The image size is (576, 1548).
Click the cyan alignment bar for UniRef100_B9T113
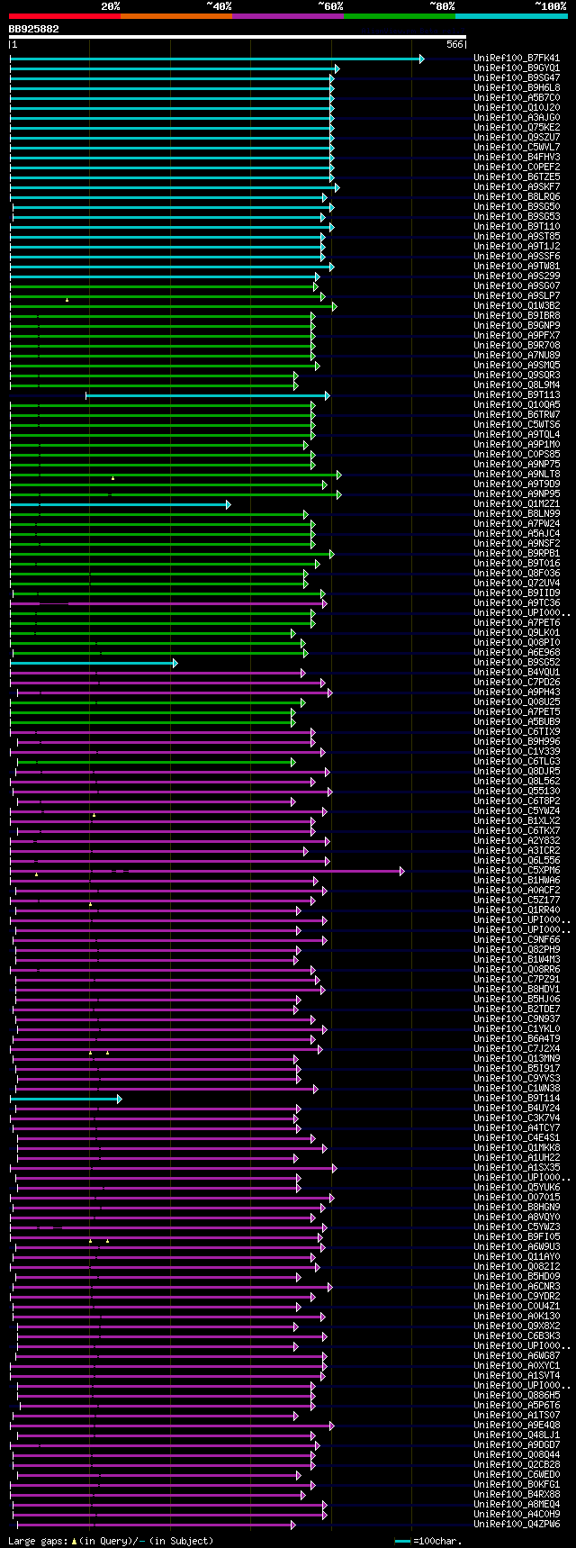pyautogui.click(x=207, y=395)
